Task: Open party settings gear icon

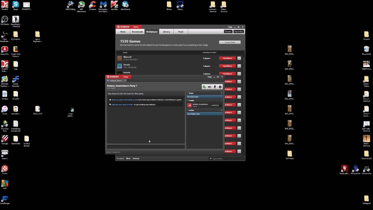Action: pyautogui.click(x=220, y=87)
